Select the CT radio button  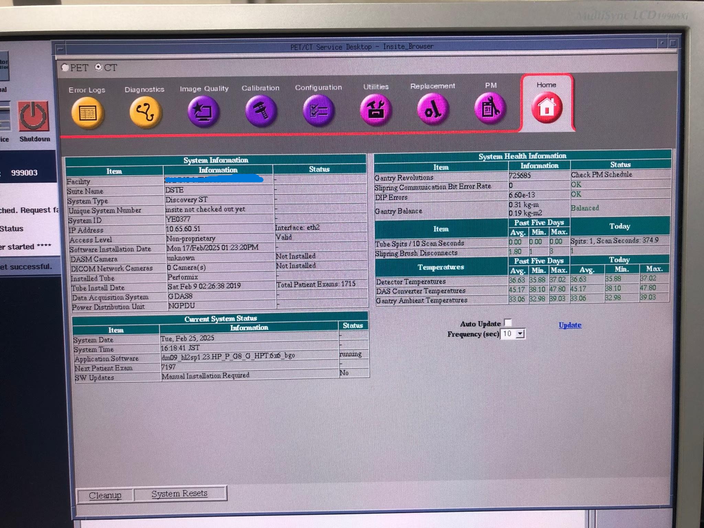pos(99,67)
